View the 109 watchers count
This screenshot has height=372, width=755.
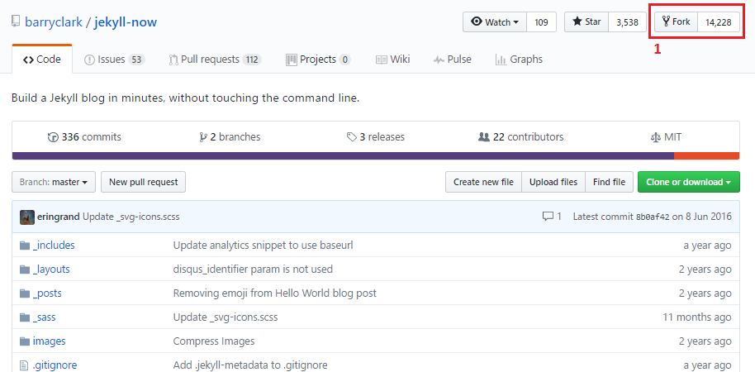(x=542, y=22)
